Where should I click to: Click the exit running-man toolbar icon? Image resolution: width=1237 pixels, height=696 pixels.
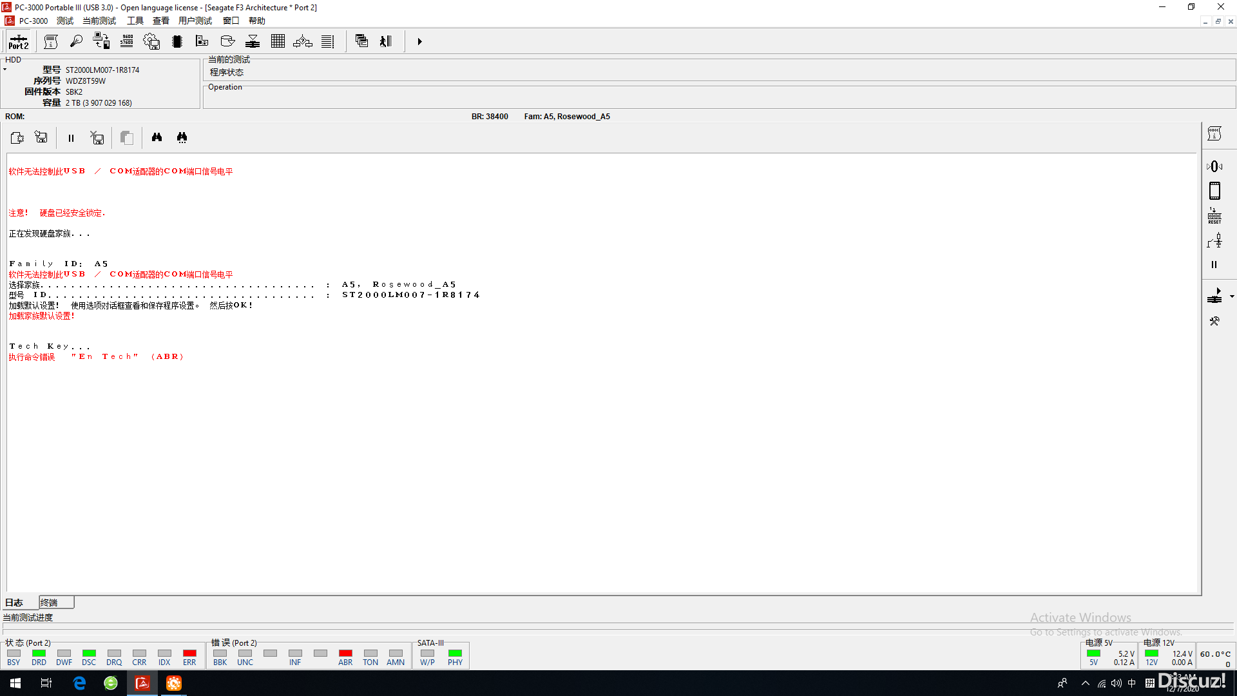[386, 41]
